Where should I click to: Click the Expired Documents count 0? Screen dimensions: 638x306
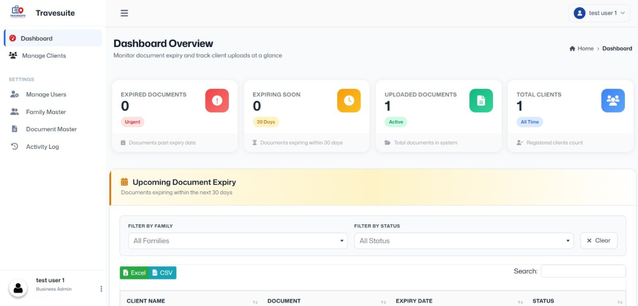point(125,106)
